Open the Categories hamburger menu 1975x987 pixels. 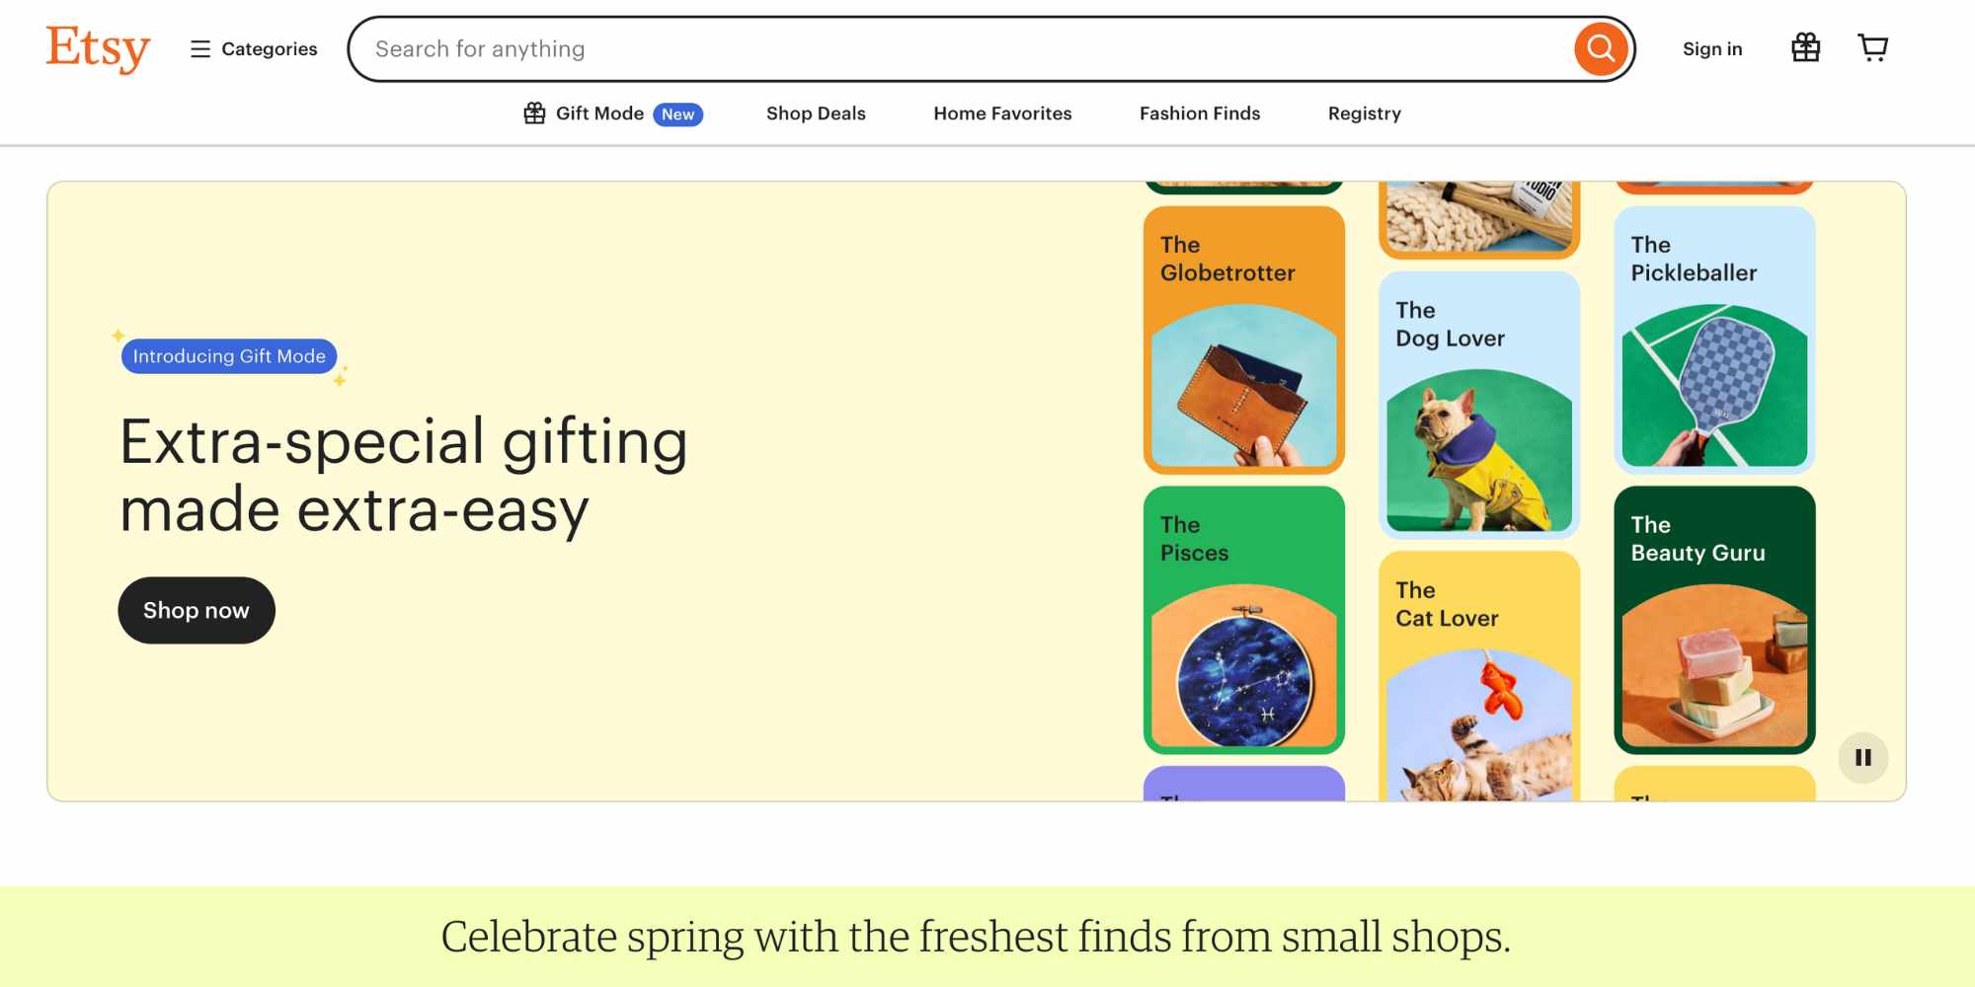click(x=254, y=49)
